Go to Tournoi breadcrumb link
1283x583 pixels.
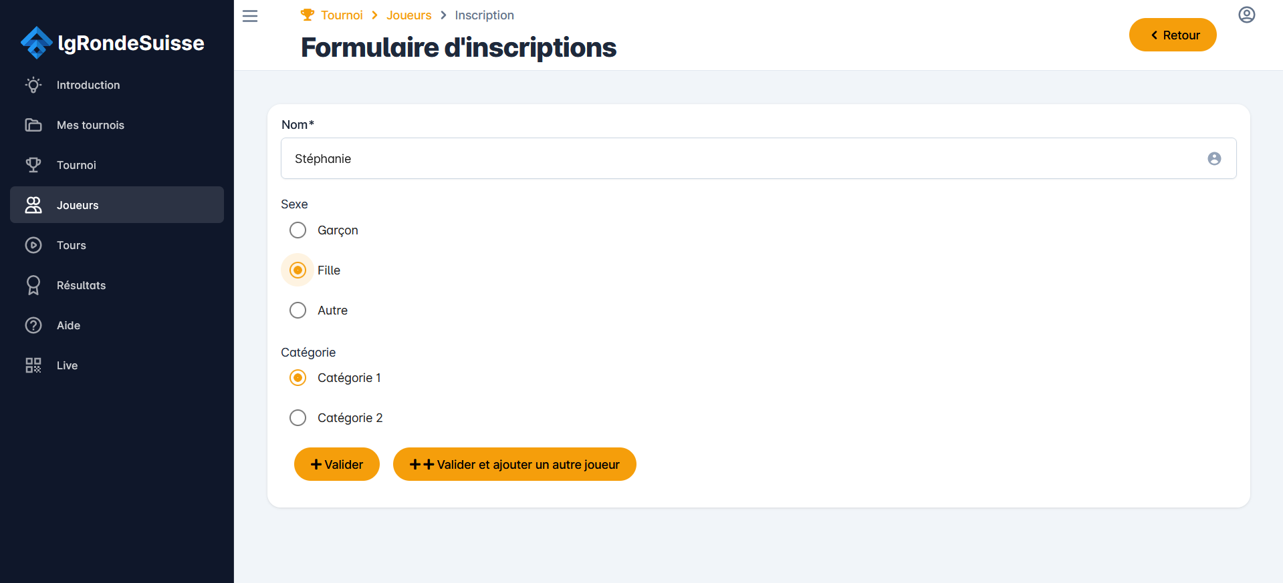coord(341,15)
